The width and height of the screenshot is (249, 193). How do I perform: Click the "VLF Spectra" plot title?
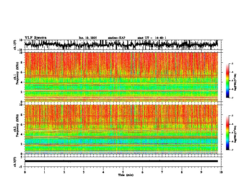[x=36, y=38]
